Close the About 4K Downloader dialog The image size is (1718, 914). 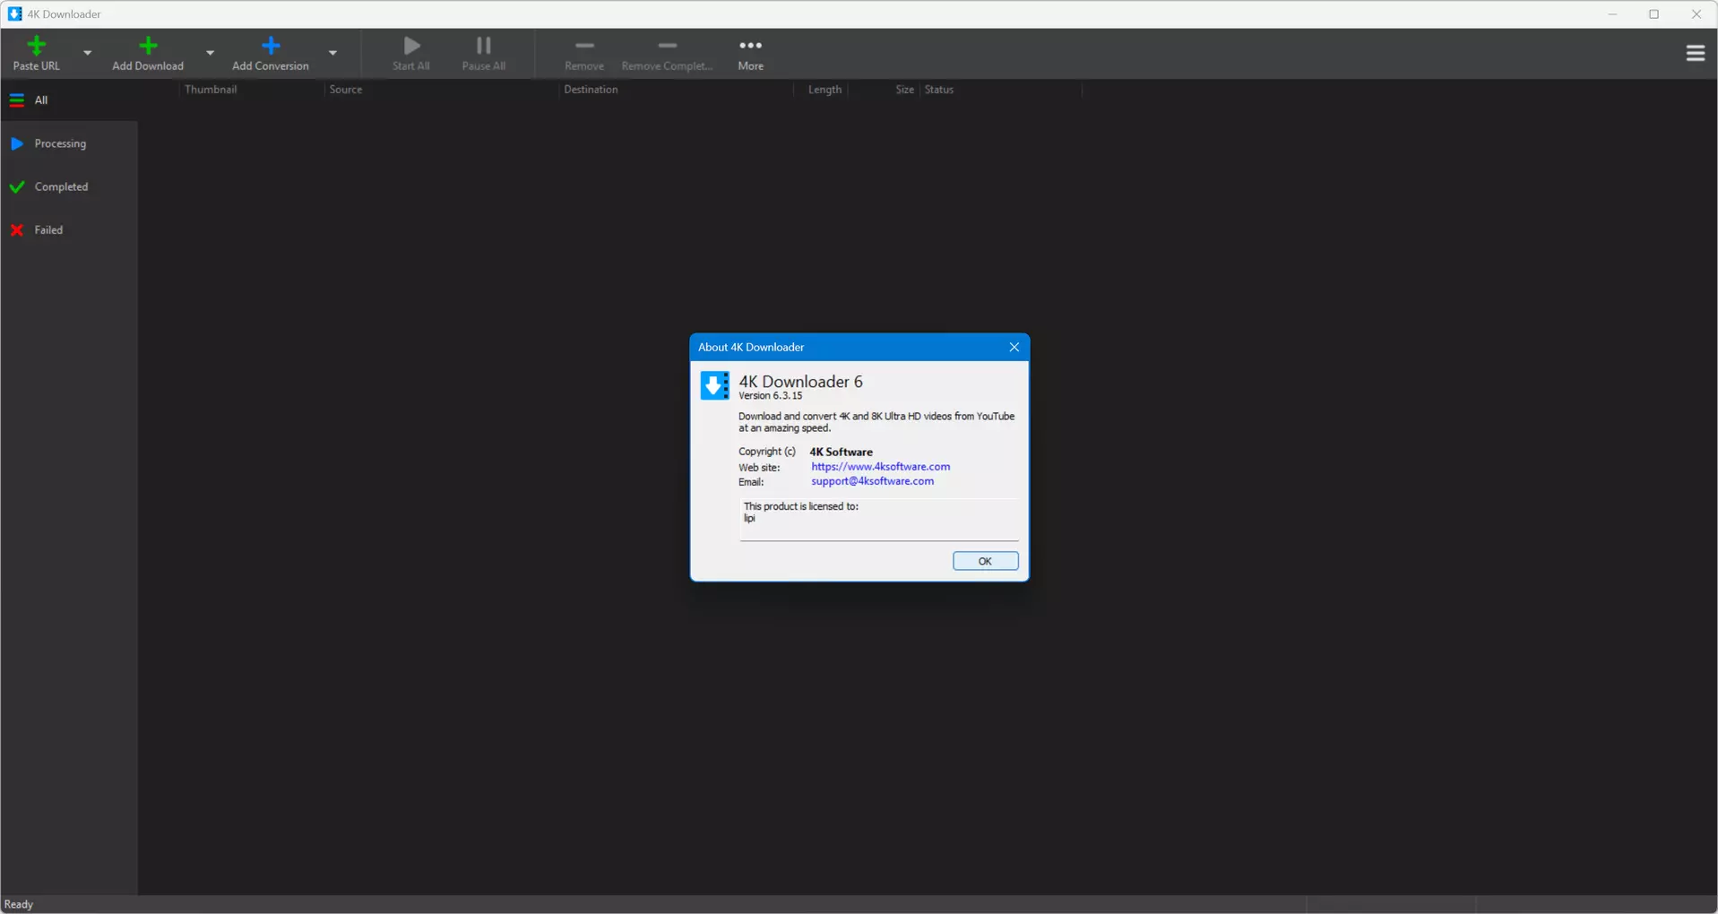1014,348
